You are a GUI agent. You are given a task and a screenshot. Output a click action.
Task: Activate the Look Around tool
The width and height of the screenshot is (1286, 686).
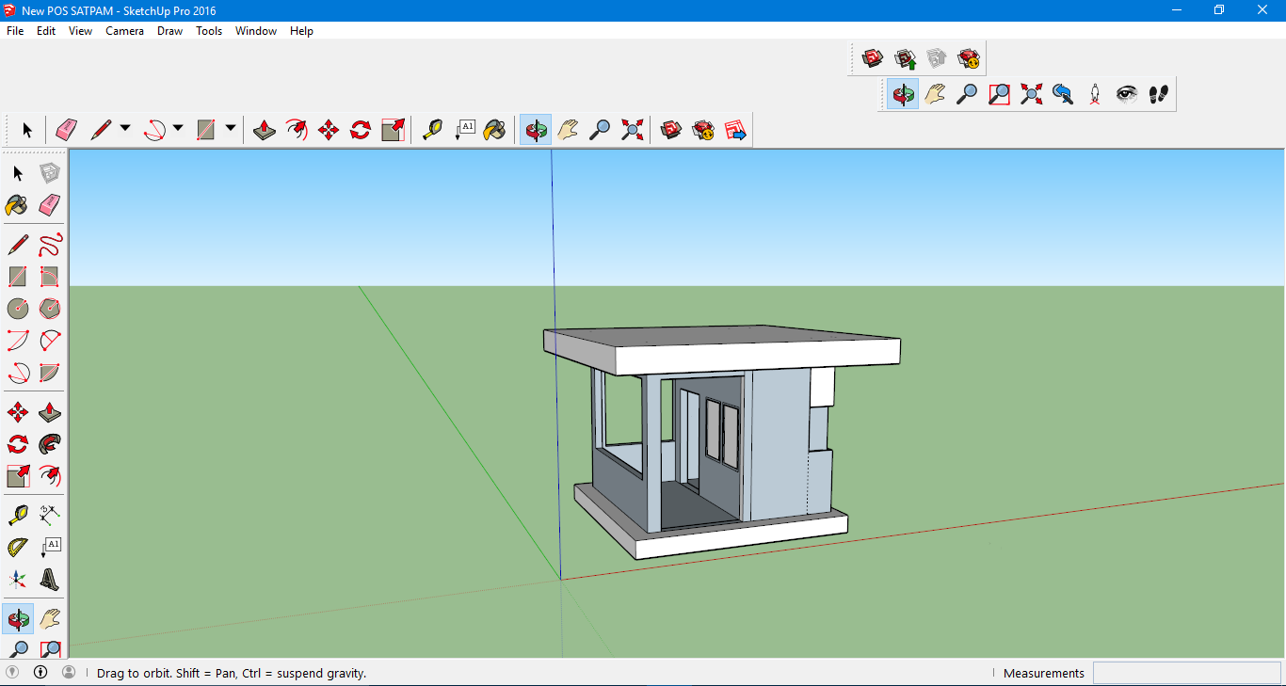(1126, 93)
